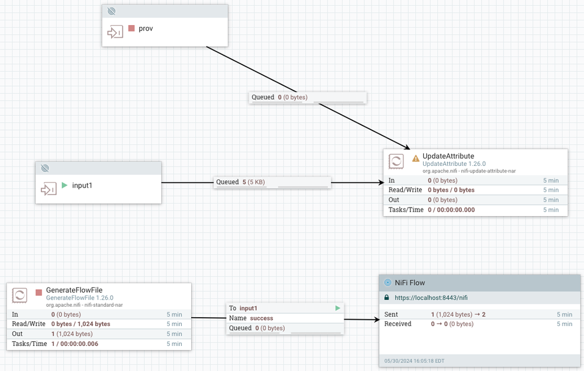Click the GenerateFlowFile 1.26.0 version text
Screen dimensions: 584x371
click(x=80, y=298)
